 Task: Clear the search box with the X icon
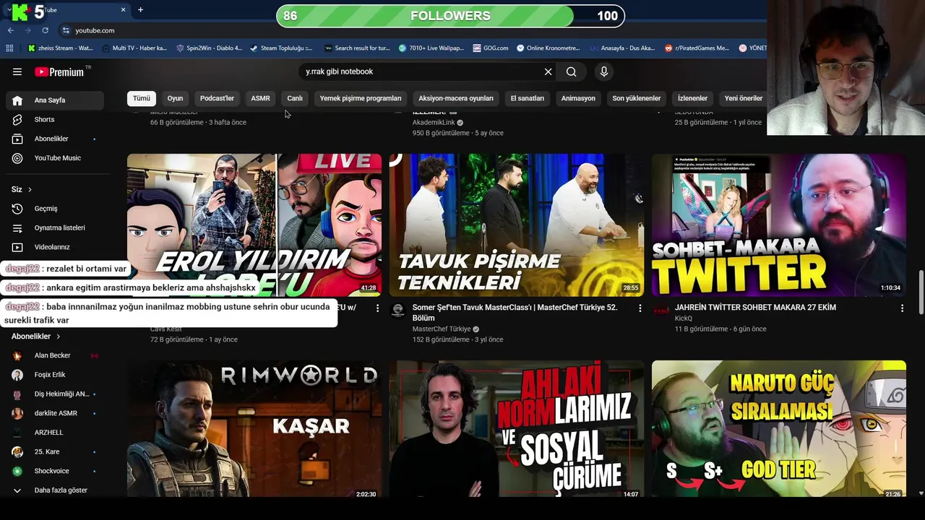point(548,71)
